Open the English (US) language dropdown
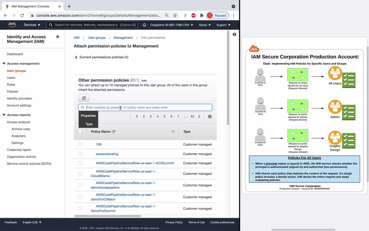Image resolution: width=369 pixels, height=231 pixels. [32, 222]
